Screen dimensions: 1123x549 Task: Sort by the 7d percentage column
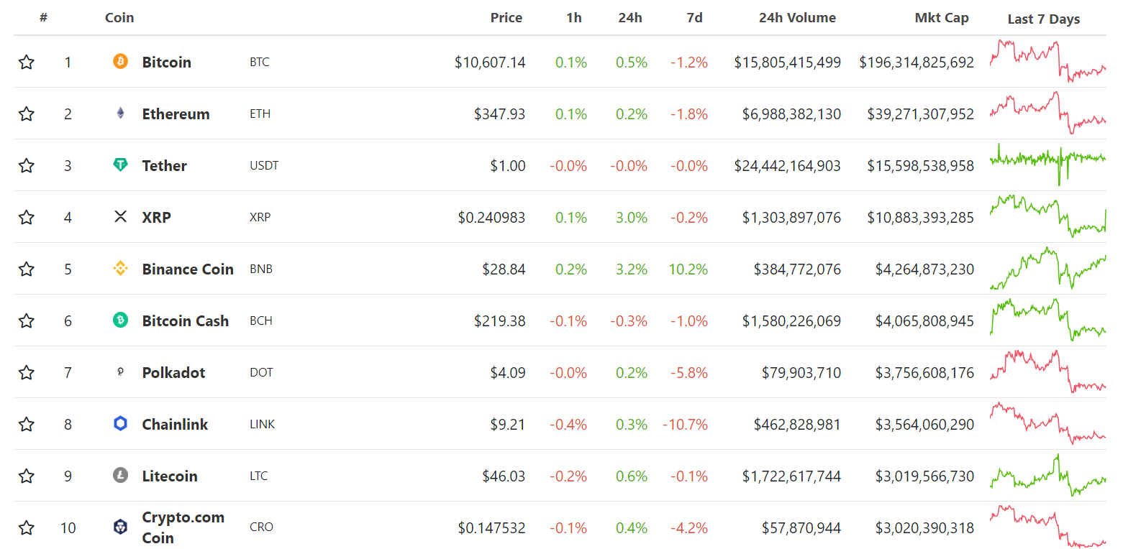pos(694,17)
